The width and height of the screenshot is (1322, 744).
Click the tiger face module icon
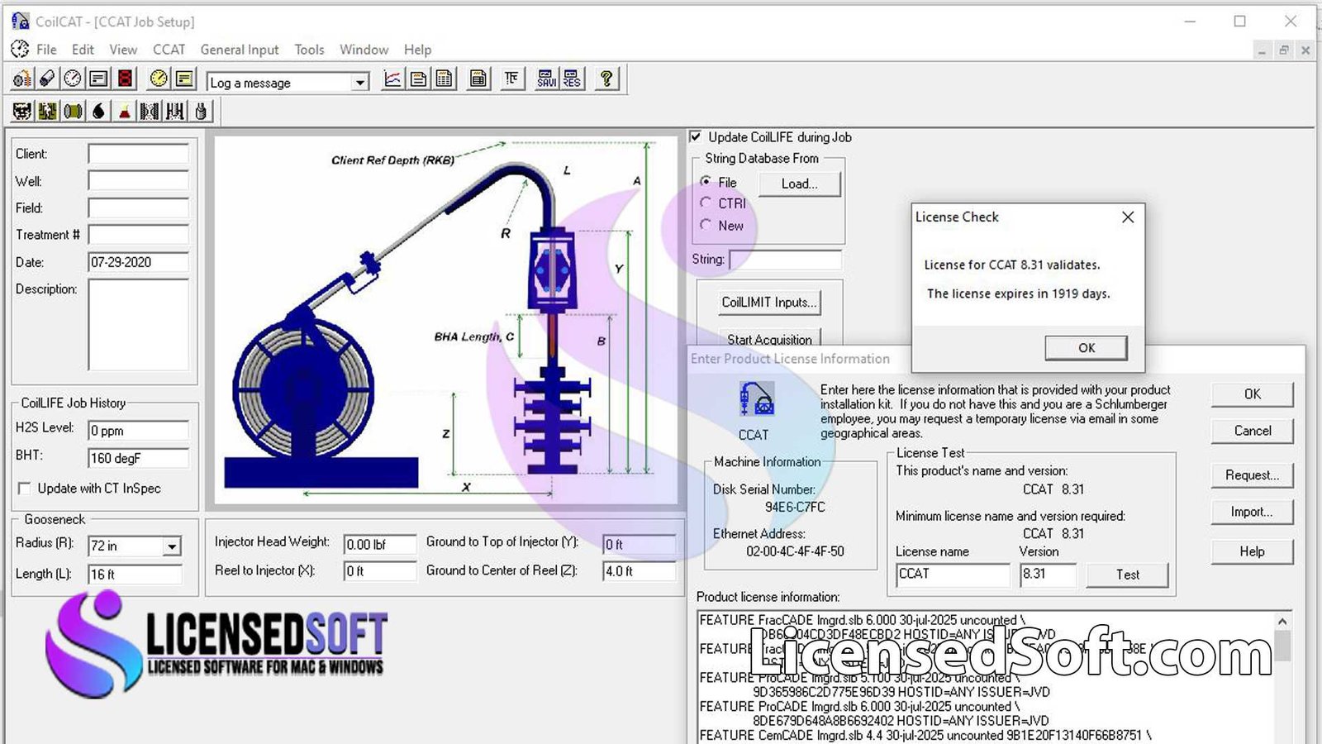(x=22, y=111)
